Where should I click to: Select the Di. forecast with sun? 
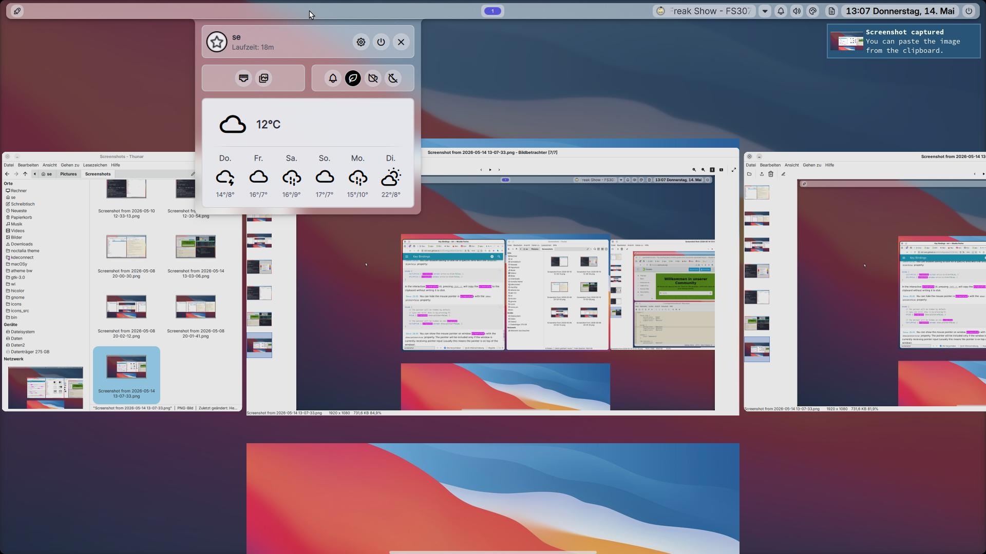point(391,177)
